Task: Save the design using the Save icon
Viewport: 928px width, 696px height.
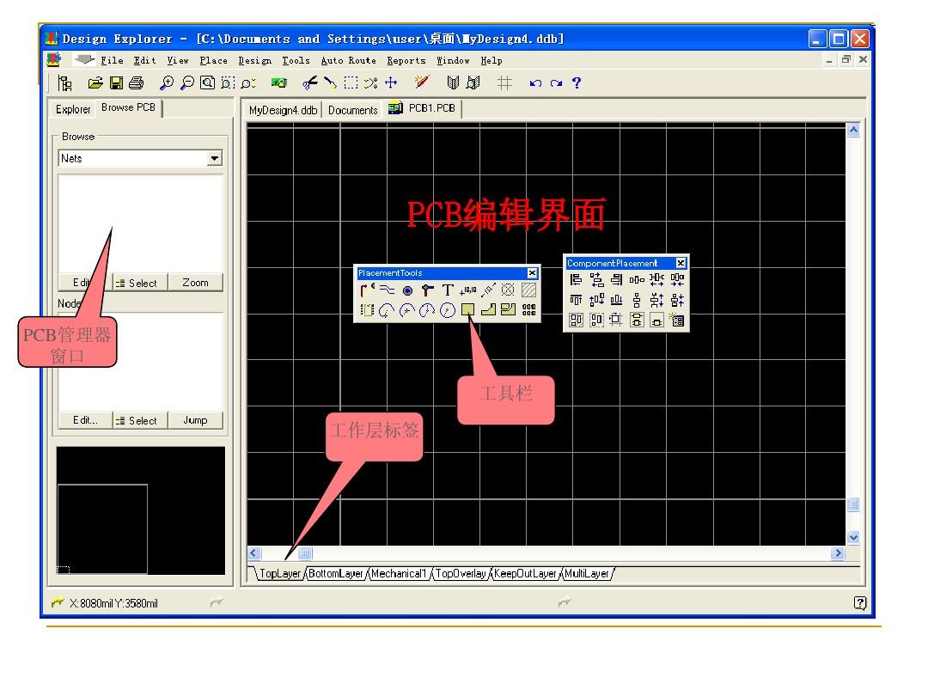Action: pyautogui.click(x=114, y=82)
